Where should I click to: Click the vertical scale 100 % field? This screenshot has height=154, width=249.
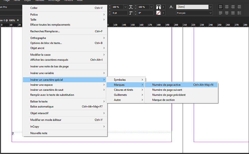(x=117, y=7)
